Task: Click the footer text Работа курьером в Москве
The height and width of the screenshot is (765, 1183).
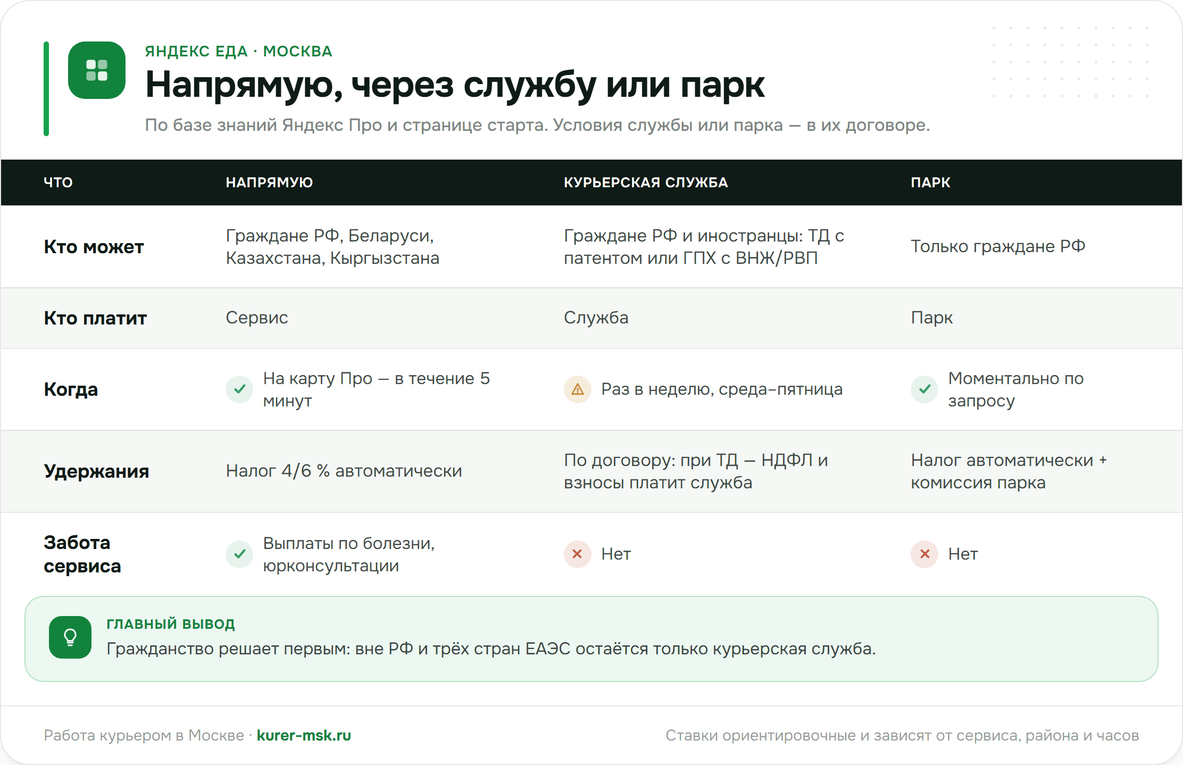Action: point(144,735)
